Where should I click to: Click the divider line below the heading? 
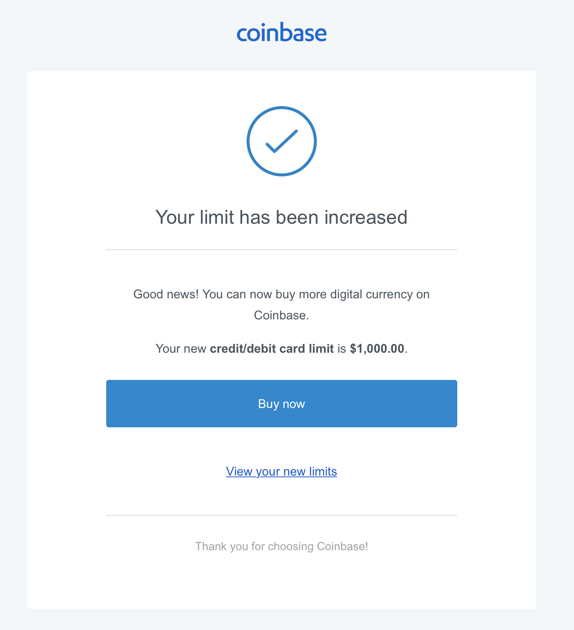(x=281, y=250)
